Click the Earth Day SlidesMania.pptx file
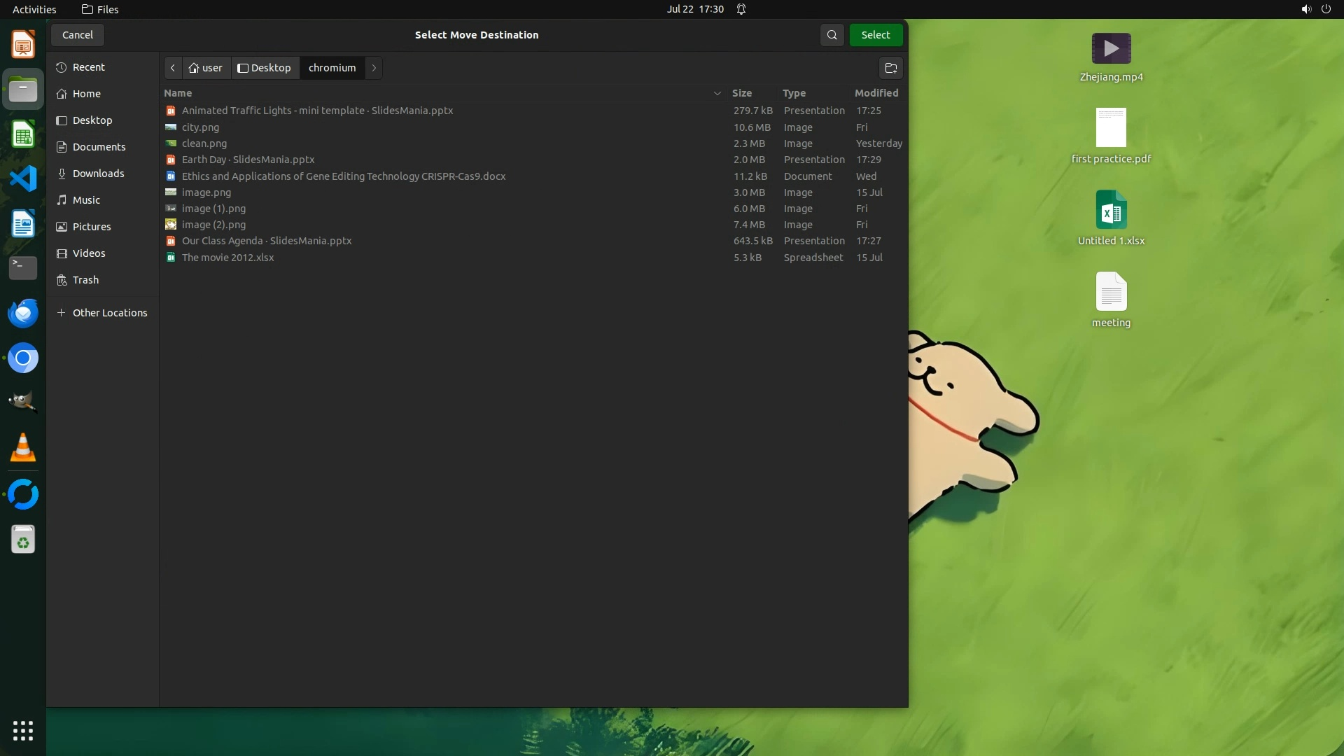 [x=248, y=160]
